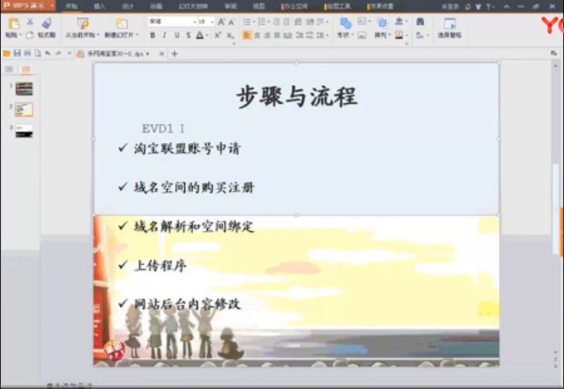
Task: Expand the New Slide dropdown arrow
Action: pos(137,35)
